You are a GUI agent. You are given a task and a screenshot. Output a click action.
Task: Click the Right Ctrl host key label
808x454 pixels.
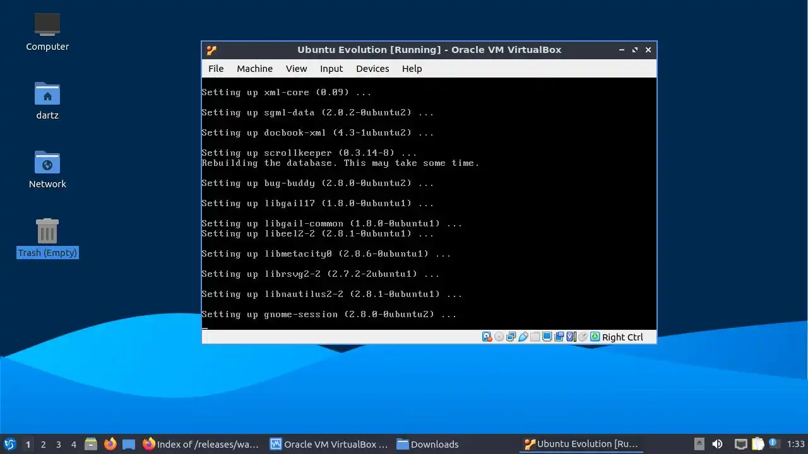click(x=622, y=337)
